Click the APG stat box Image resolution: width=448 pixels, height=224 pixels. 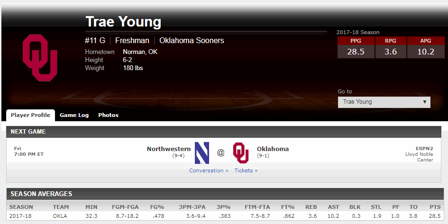(x=426, y=47)
